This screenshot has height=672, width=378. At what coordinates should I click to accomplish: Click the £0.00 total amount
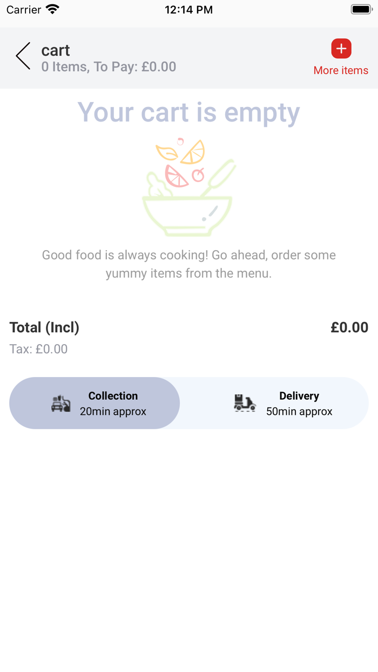349,327
